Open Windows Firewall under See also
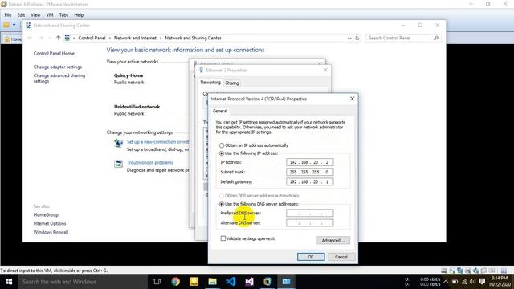This screenshot has height=289, width=514. pos(51,232)
